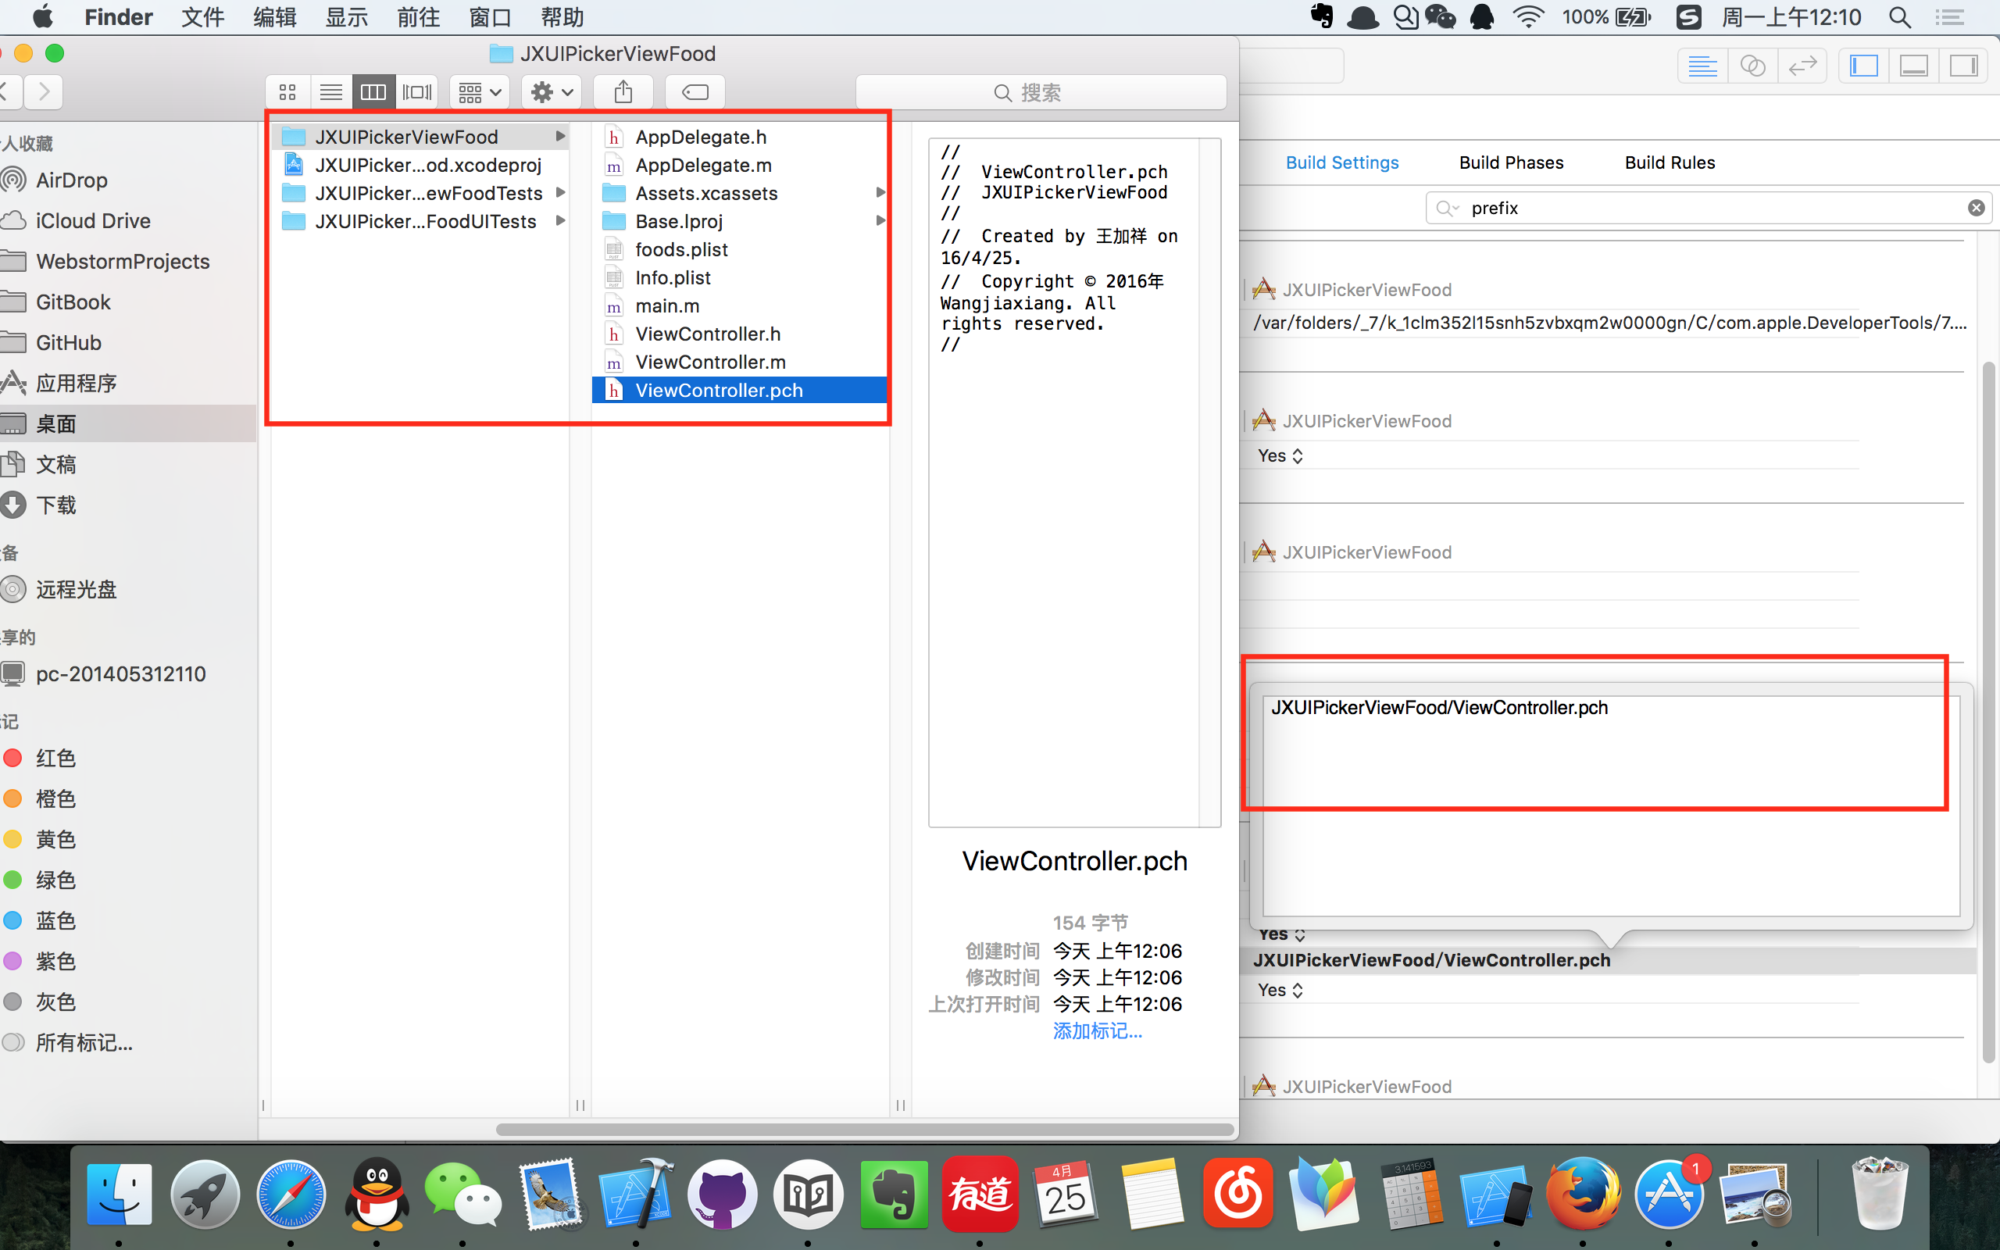
Task: Select foods.plist file
Action: tap(740, 249)
